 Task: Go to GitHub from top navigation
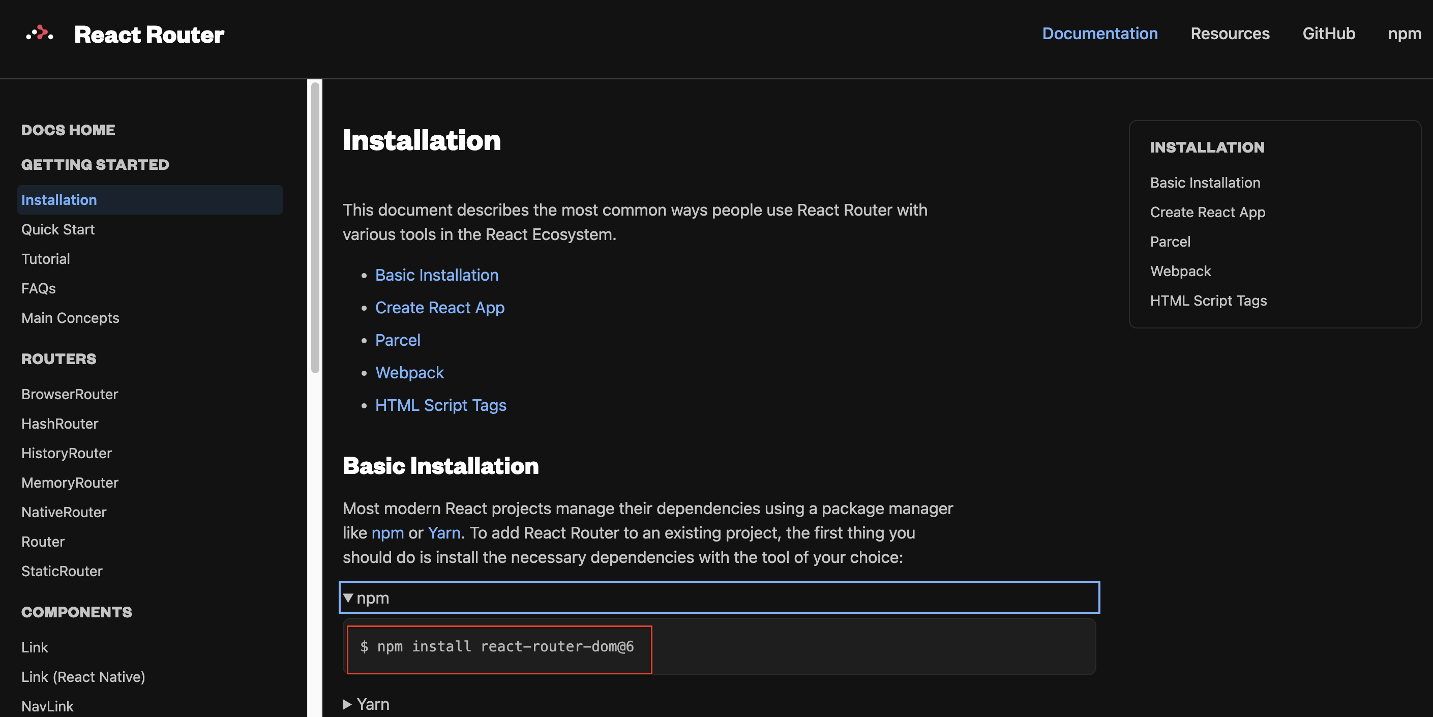(x=1328, y=34)
